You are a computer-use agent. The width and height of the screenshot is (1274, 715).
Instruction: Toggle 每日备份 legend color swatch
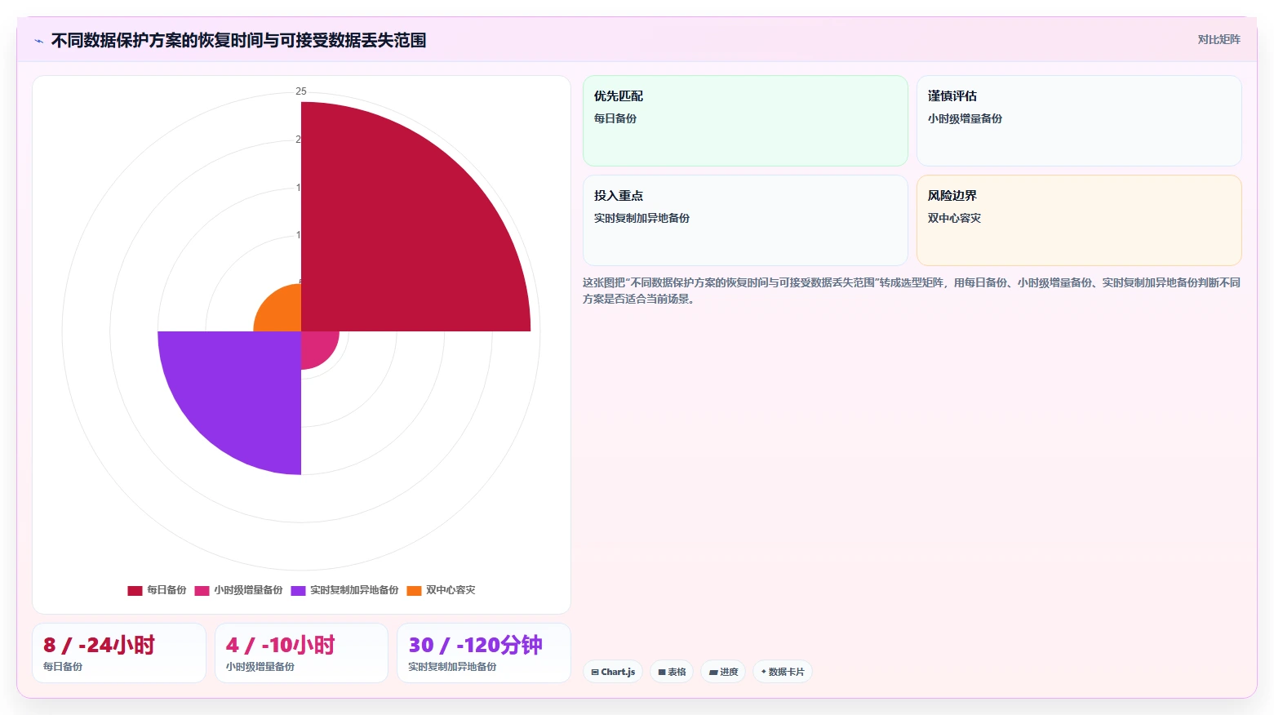pos(135,591)
